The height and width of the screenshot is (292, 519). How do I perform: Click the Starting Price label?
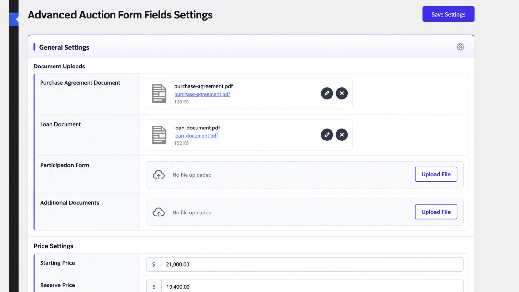pos(57,263)
